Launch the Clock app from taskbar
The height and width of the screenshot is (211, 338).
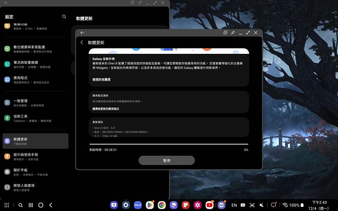click(114, 205)
